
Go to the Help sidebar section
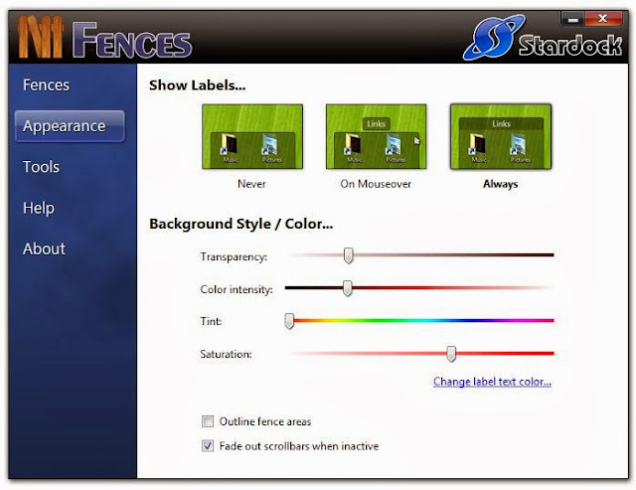click(39, 208)
